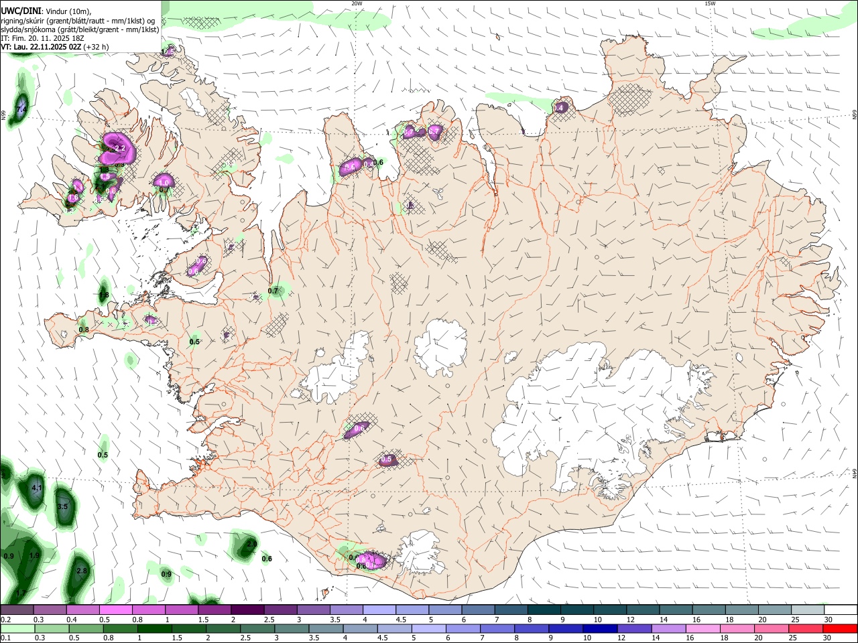Click the 2.8 precipitation value label
Image resolution: width=858 pixels, height=643 pixels.
pyautogui.click(x=82, y=571)
